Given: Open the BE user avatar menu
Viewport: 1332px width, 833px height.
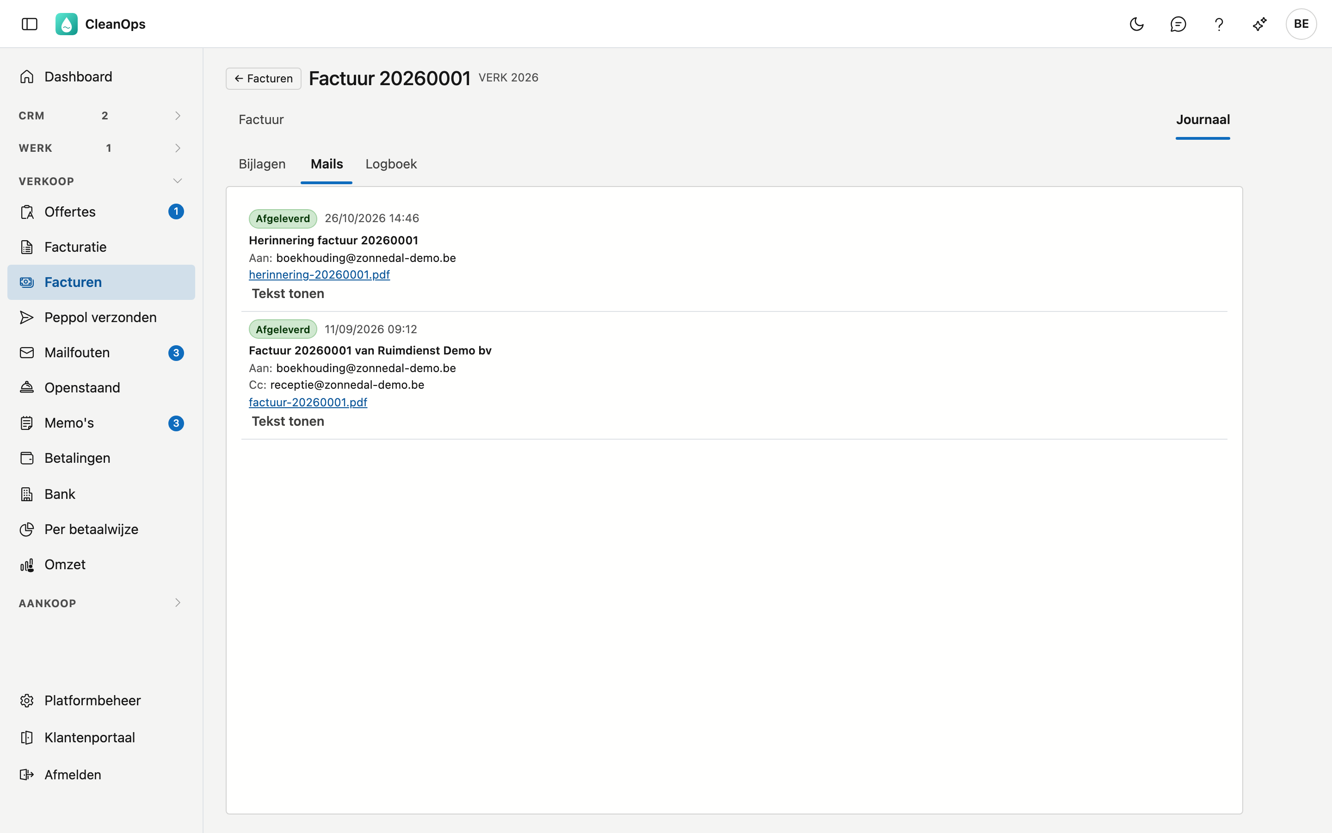Looking at the screenshot, I should (x=1301, y=24).
